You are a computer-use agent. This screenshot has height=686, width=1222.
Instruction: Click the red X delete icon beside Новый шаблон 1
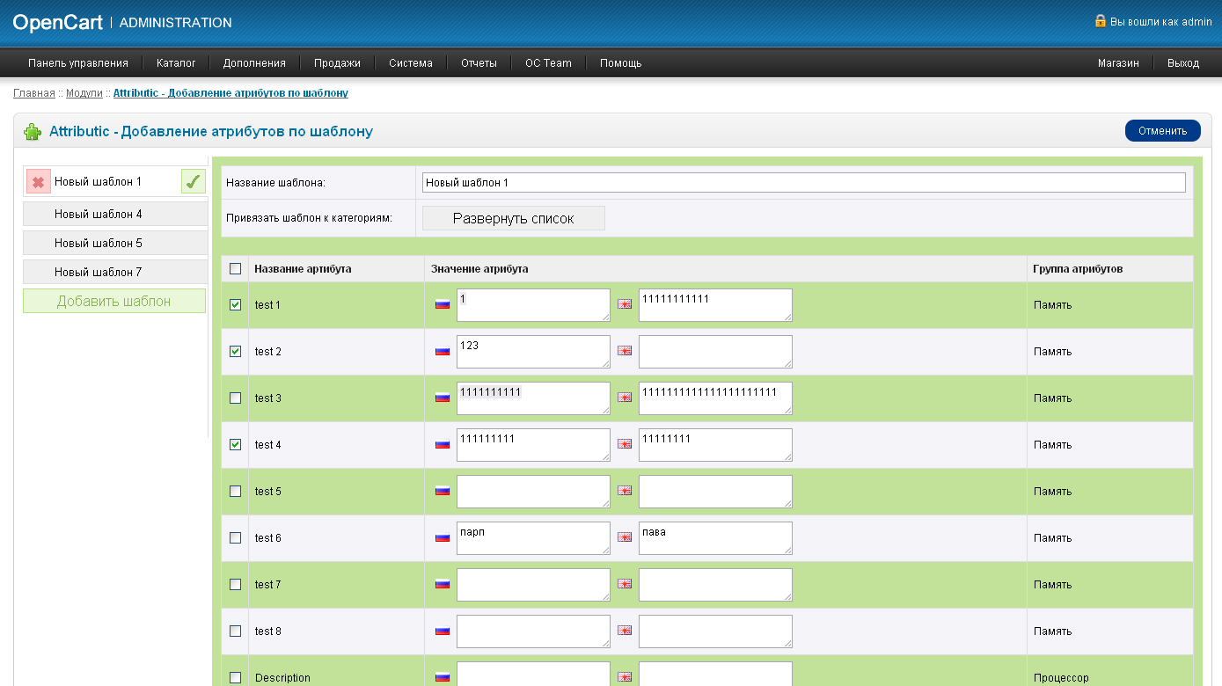[39, 182]
